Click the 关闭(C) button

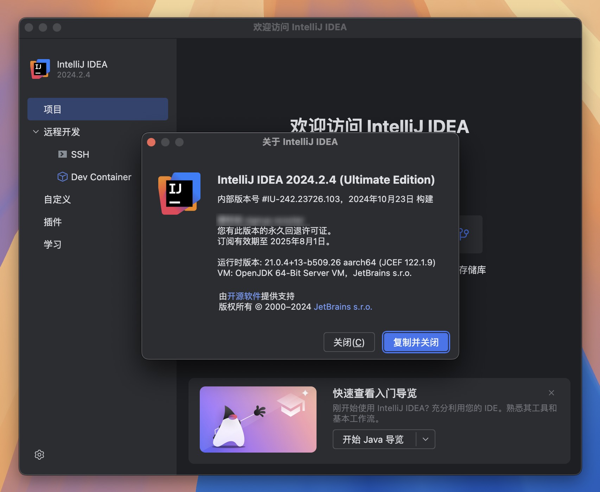(349, 342)
